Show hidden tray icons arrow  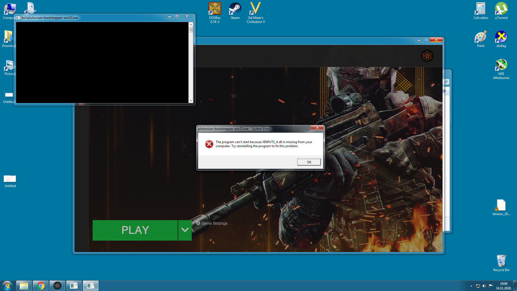click(471, 286)
